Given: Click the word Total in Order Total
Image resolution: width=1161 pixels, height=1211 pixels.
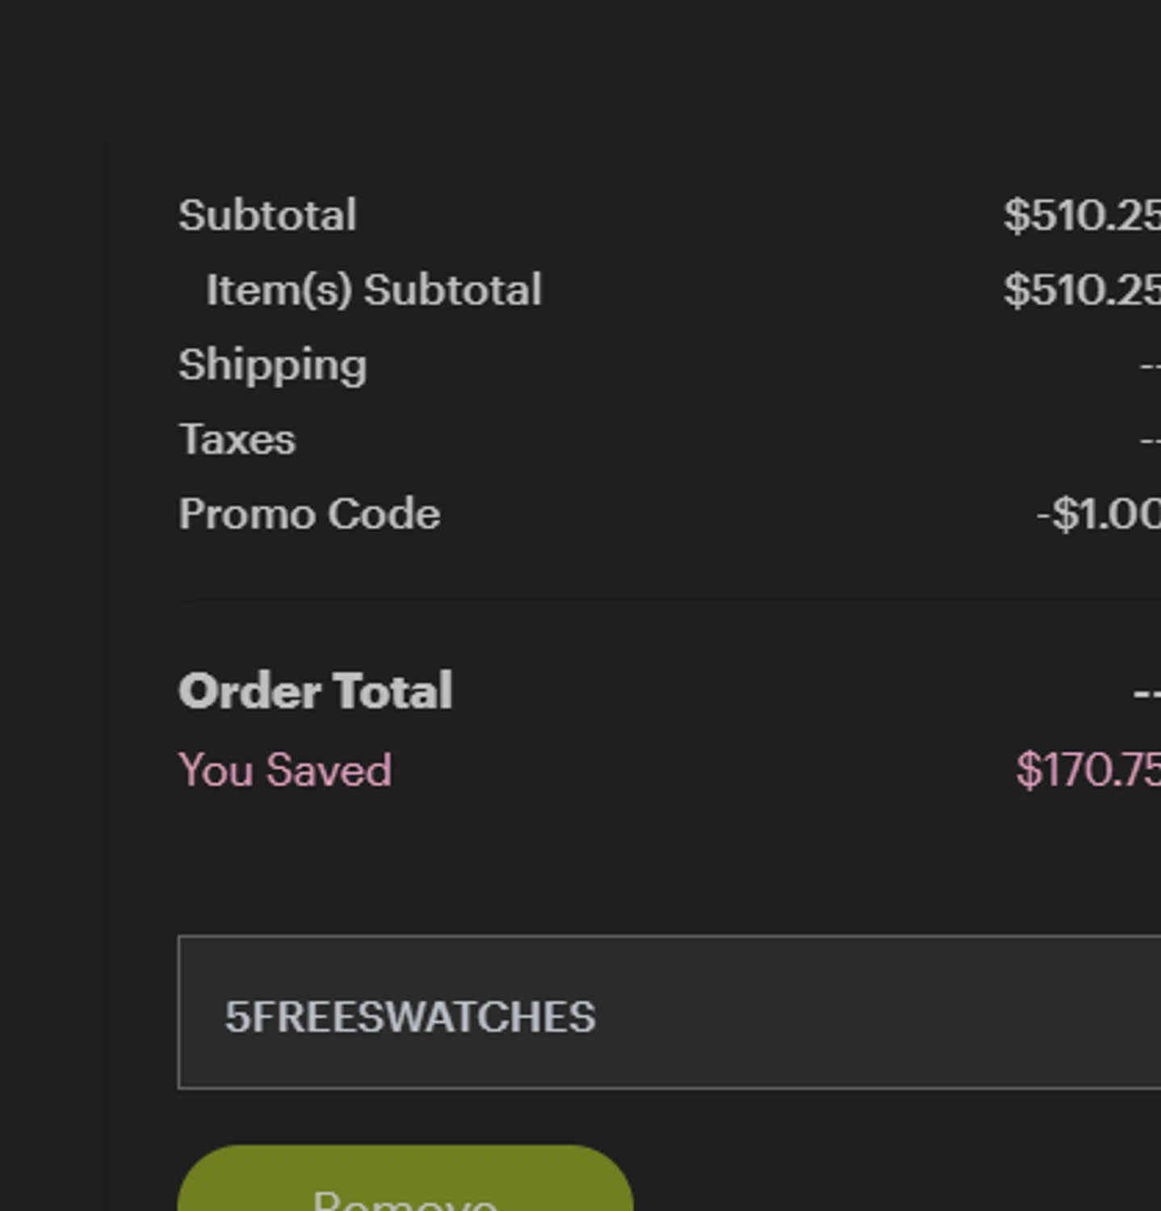Looking at the screenshot, I should point(392,691).
